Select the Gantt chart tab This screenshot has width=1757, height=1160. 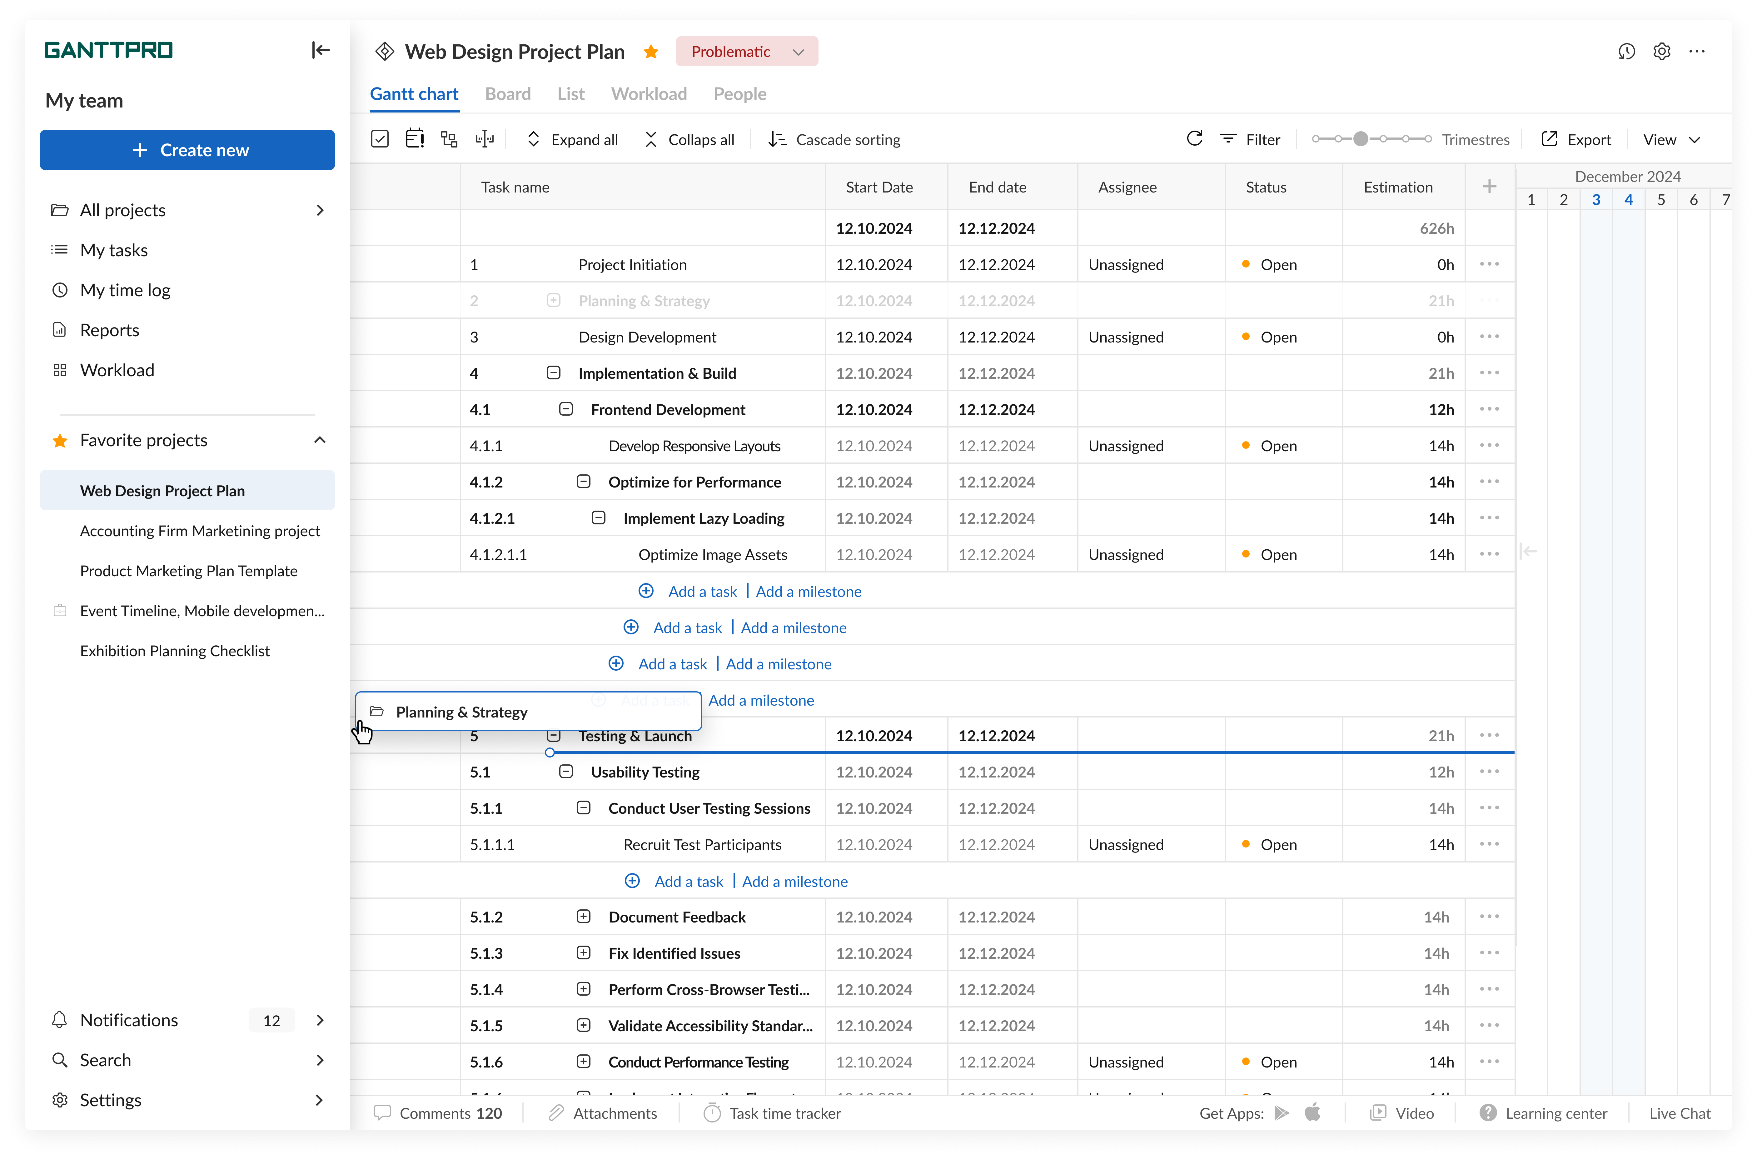coord(414,94)
